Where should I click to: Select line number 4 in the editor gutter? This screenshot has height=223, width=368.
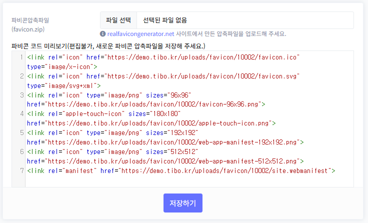point(21,114)
